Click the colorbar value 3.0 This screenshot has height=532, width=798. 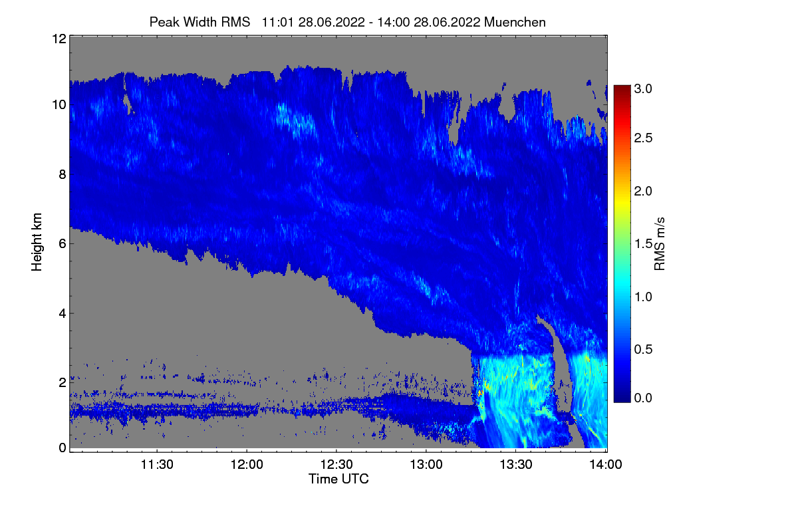[644, 88]
